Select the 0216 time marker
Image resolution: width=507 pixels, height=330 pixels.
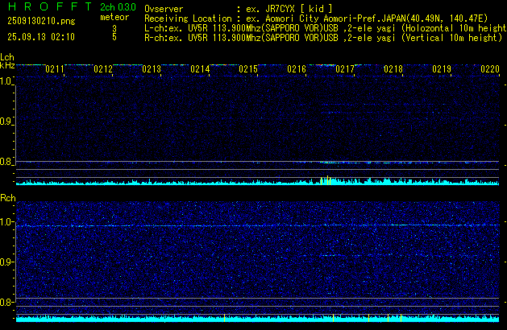click(x=297, y=69)
